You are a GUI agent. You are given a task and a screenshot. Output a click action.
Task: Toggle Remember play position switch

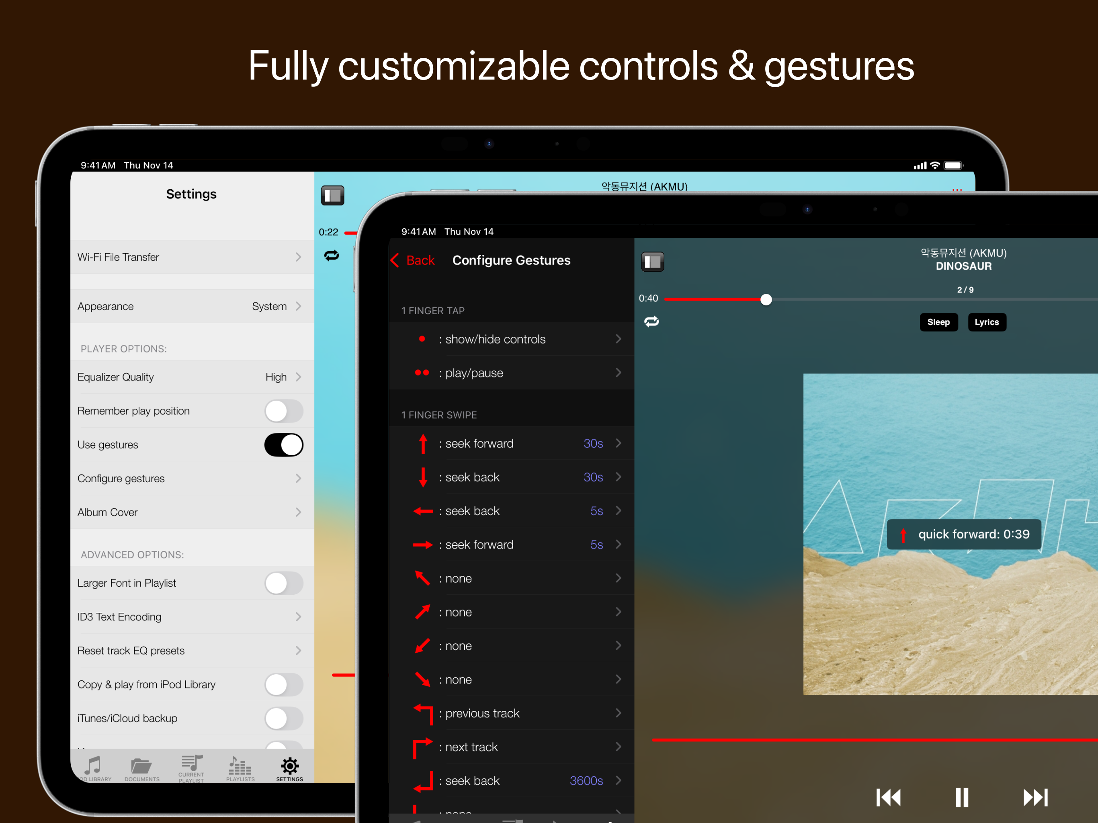283,411
